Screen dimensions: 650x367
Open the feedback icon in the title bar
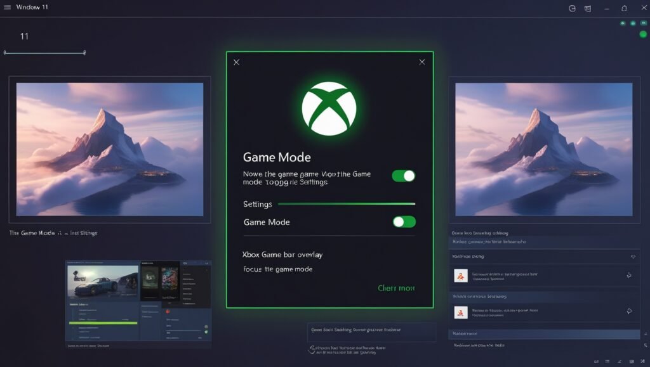588,8
